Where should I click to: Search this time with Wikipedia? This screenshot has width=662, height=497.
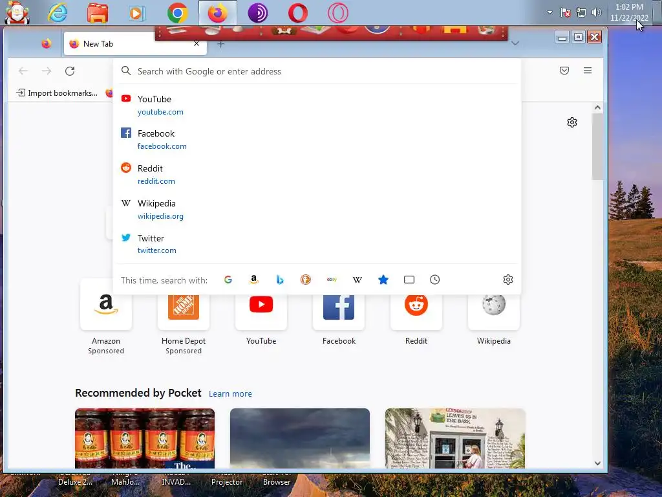357,280
